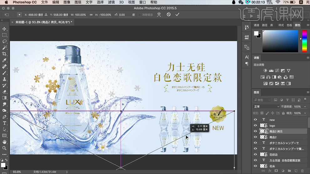Select the Eyedropper tool
The width and height of the screenshot is (310, 174).
4,60
